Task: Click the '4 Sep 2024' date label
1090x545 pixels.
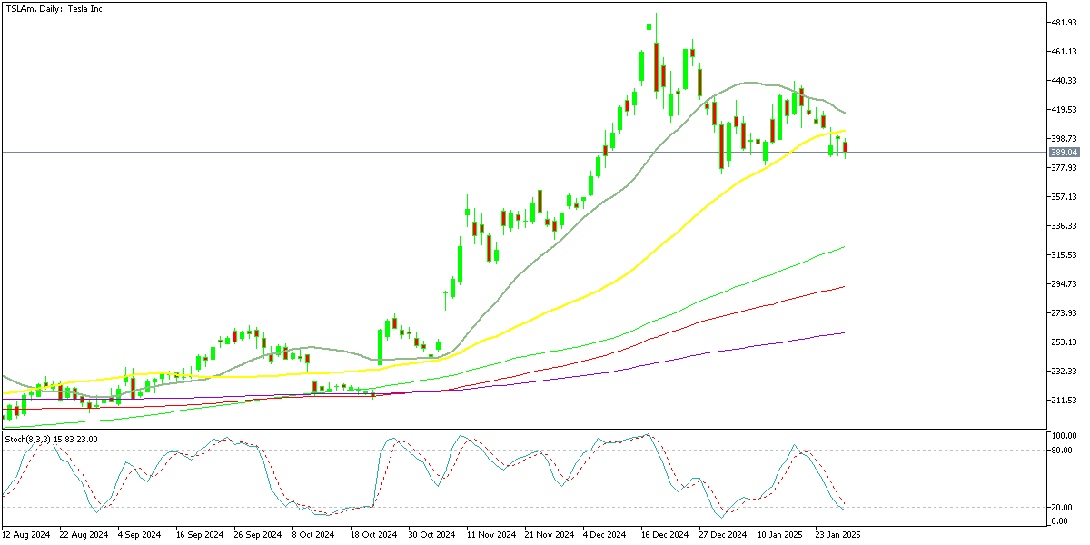Action: 138,535
